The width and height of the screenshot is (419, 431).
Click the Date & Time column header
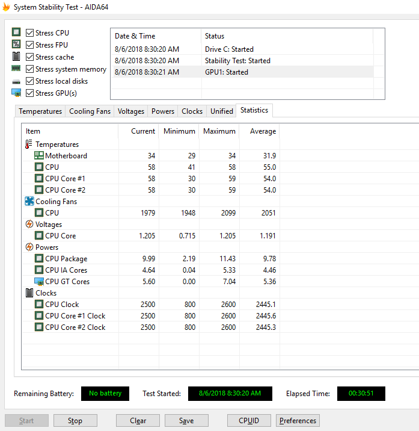coord(156,36)
